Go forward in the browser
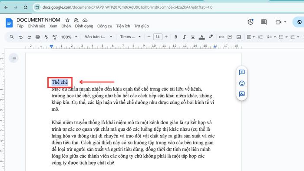Viewport: 304px width, 171px height. (x=16, y=7)
